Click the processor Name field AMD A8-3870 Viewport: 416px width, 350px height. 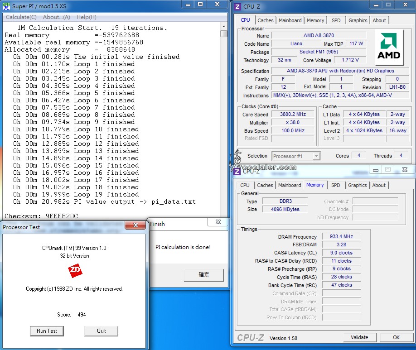click(x=319, y=35)
